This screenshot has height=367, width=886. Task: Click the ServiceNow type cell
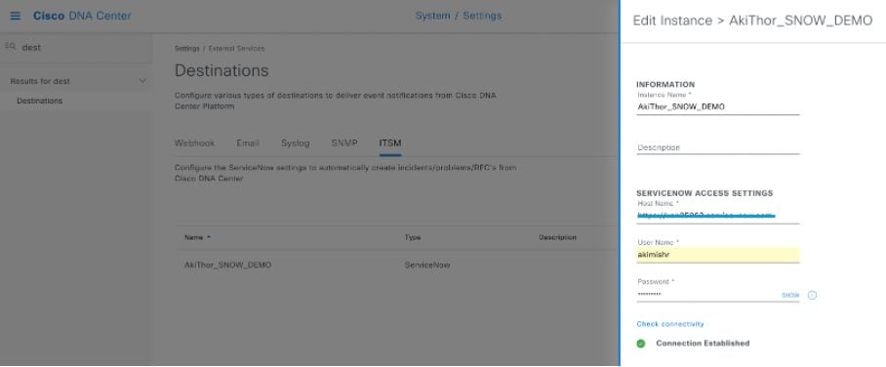[x=427, y=265]
